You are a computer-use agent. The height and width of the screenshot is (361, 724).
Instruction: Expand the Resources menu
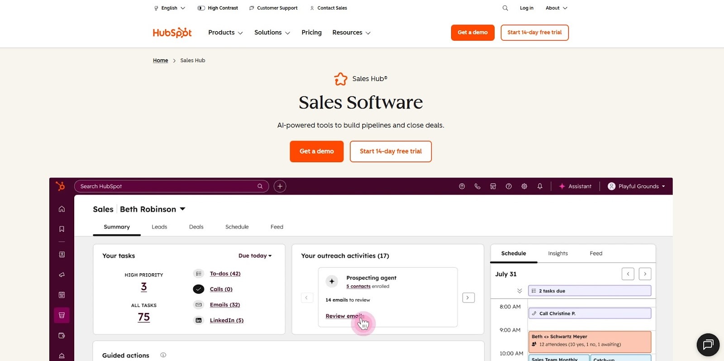click(351, 33)
